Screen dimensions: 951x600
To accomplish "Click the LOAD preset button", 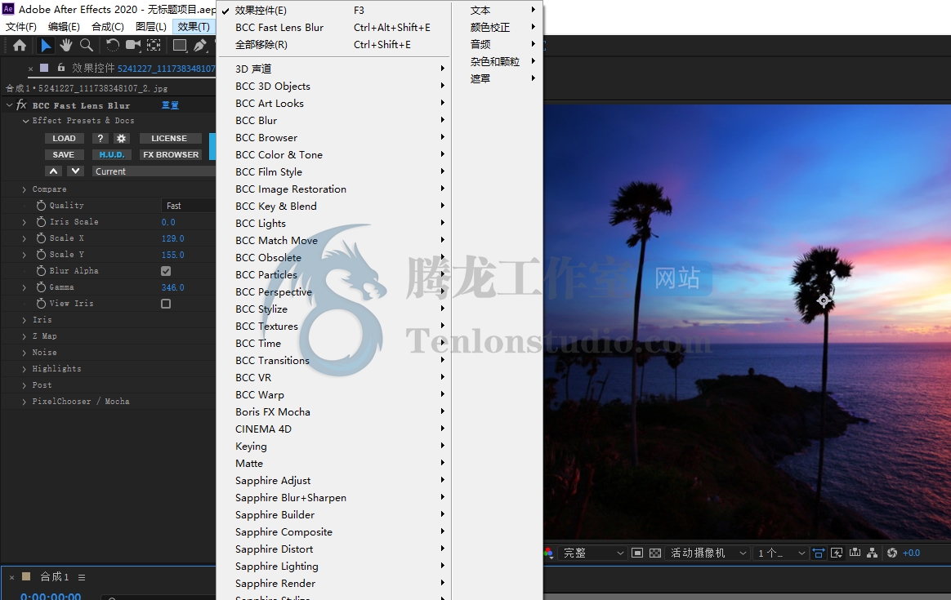I will (x=64, y=138).
